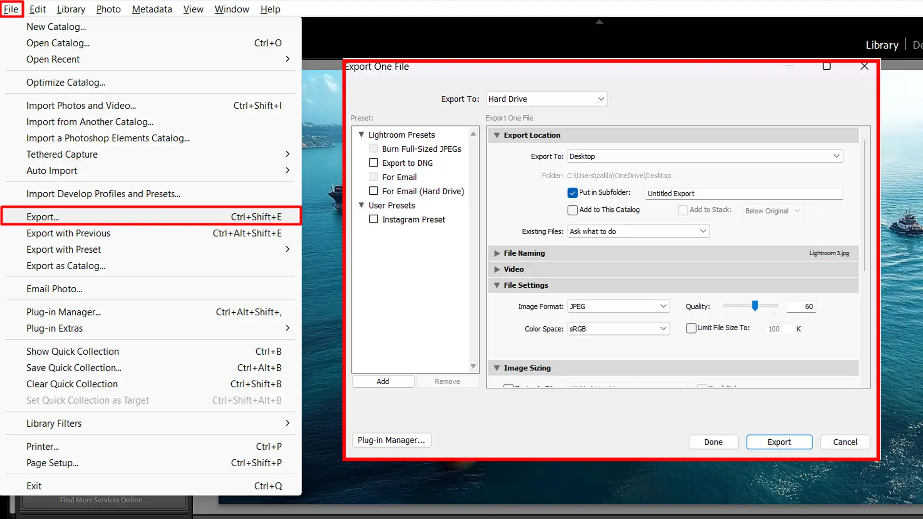The width and height of the screenshot is (923, 519).
Task: Check Burn Full-Sized JPEGs preset
Action: (374, 148)
